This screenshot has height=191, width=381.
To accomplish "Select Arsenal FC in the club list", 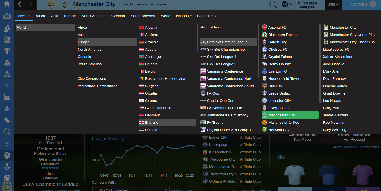I will pos(290,28).
